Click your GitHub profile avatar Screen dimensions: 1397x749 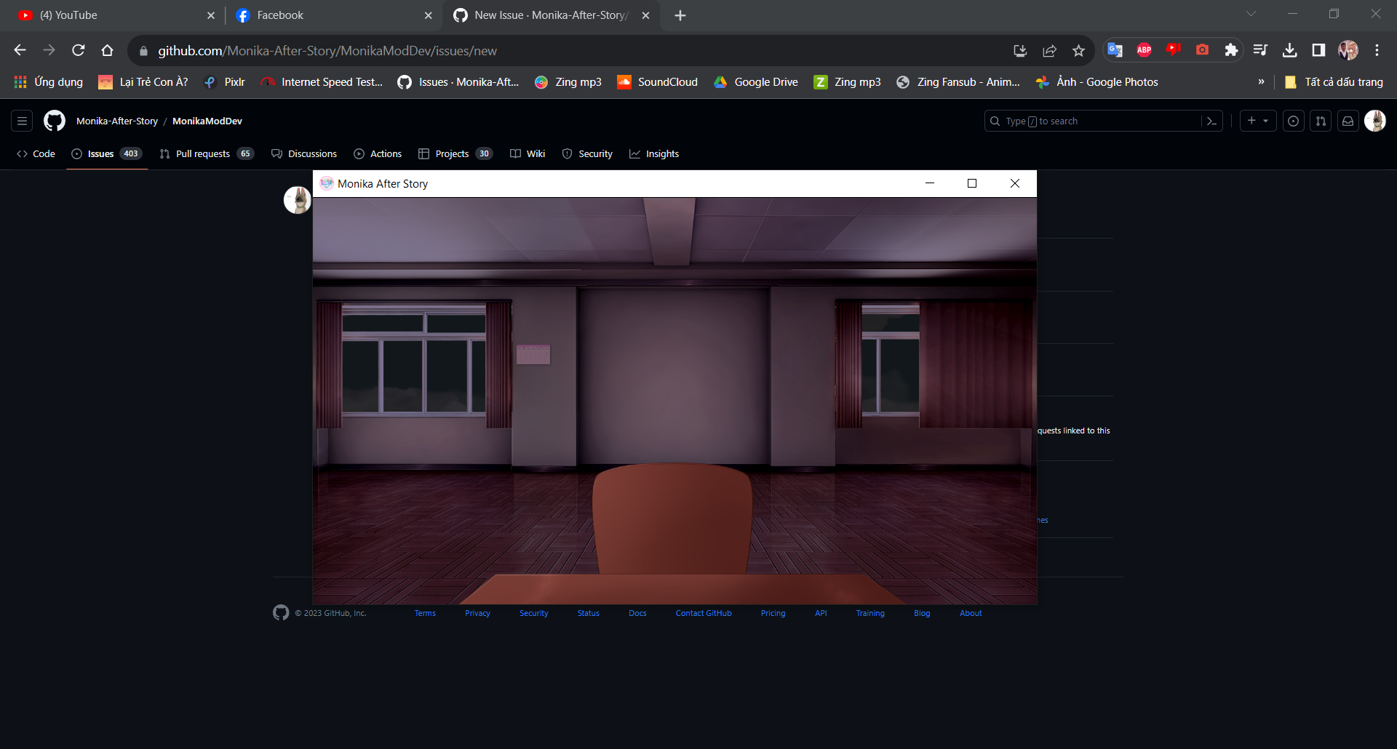(1376, 121)
